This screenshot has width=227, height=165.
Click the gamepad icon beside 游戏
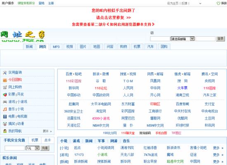click(5, 102)
